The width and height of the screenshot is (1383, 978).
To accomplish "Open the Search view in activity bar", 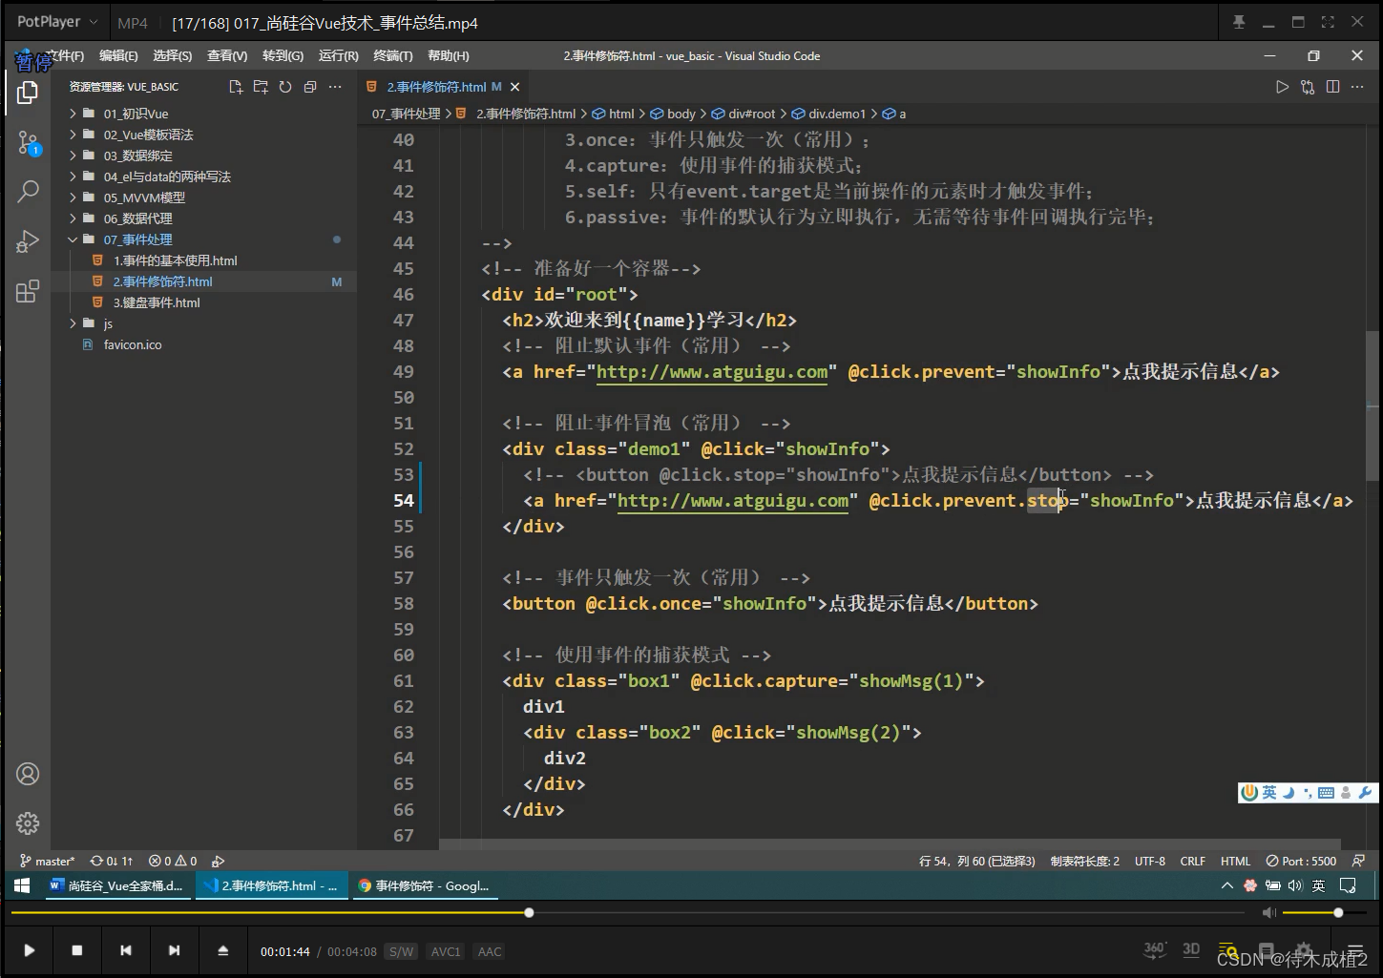I will (28, 192).
